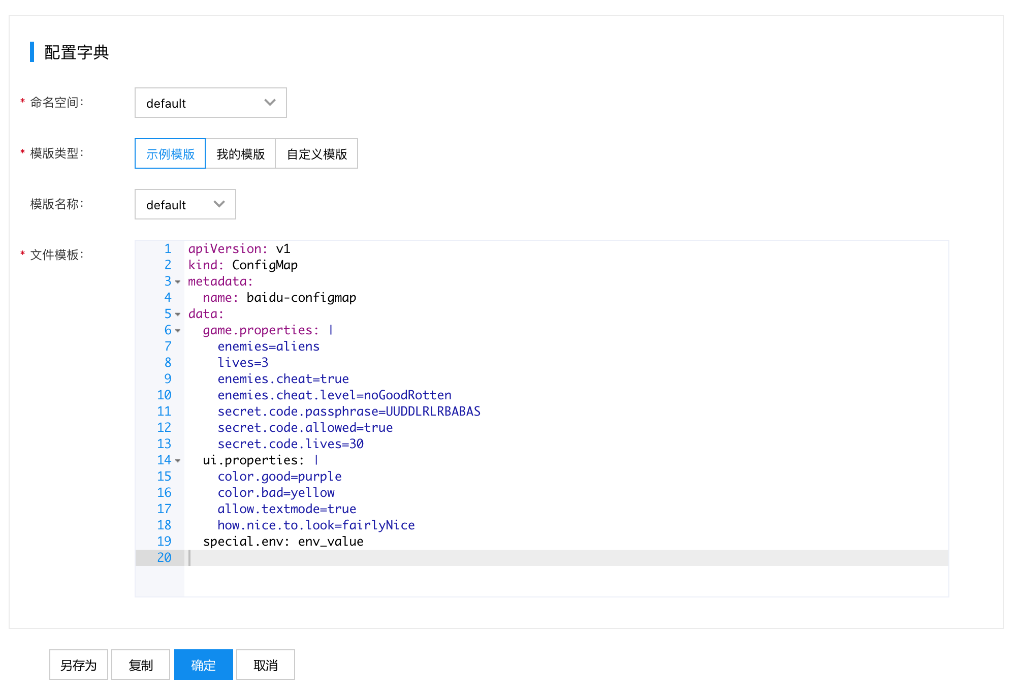1021x694 pixels.
Task: Click 'game.properties: |' key text
Action: click(x=268, y=330)
